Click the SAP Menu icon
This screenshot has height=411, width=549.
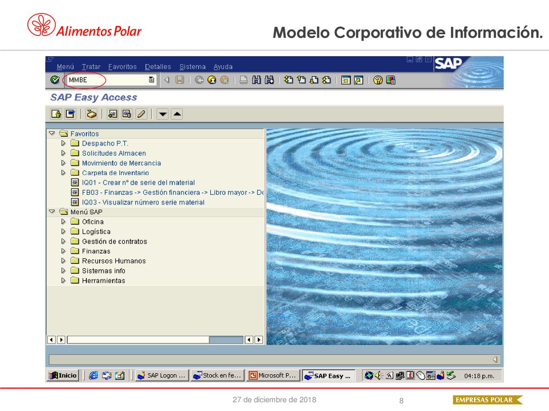[70, 114]
